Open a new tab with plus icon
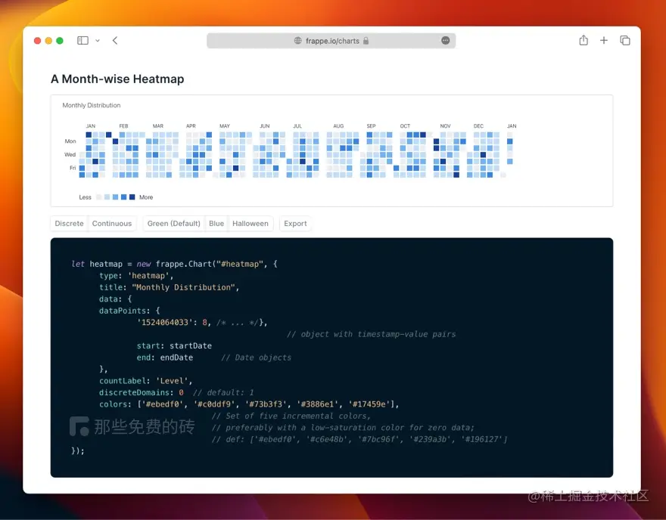Image resolution: width=666 pixels, height=520 pixels. click(x=604, y=40)
